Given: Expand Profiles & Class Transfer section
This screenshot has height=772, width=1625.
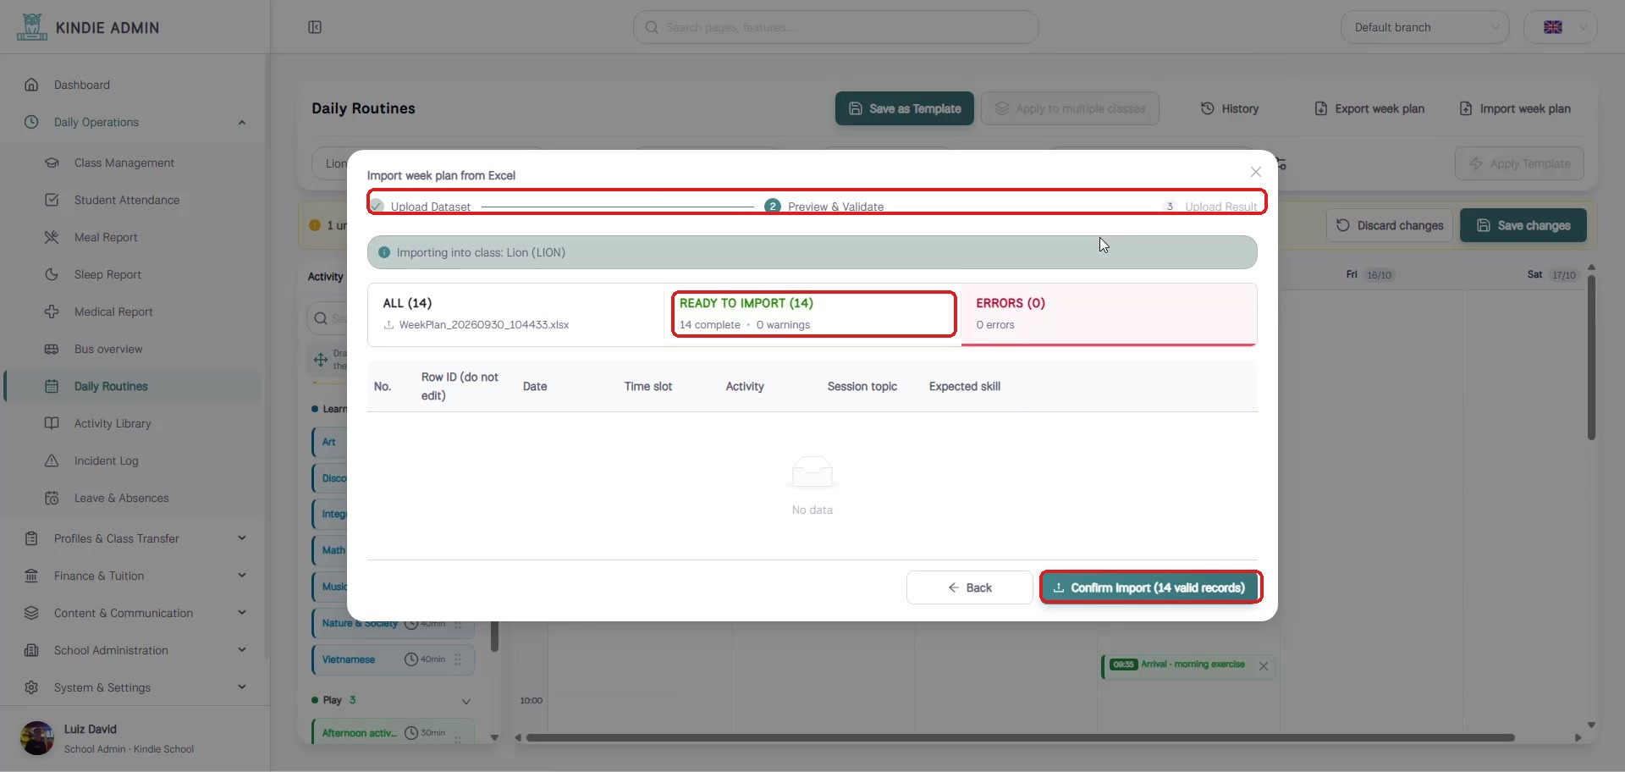Looking at the screenshot, I should click(242, 538).
